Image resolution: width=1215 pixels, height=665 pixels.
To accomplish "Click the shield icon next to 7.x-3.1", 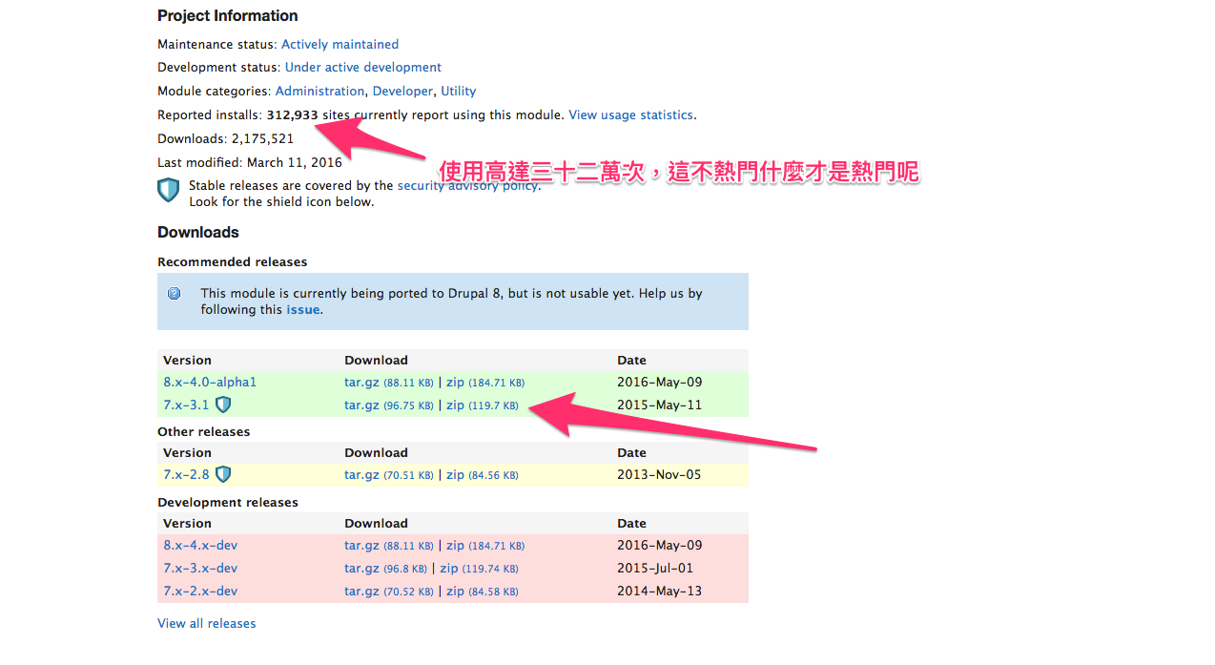I will click(223, 405).
